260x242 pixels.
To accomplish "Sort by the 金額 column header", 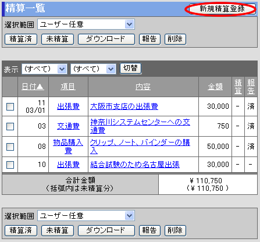I will tap(215, 87).
